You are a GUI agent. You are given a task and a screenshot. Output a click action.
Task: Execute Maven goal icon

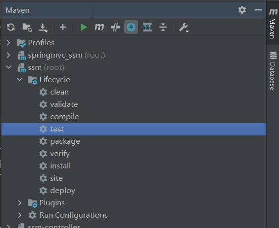point(99,27)
